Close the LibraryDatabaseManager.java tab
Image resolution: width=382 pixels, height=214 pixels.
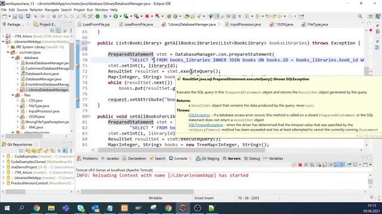tap(219, 24)
